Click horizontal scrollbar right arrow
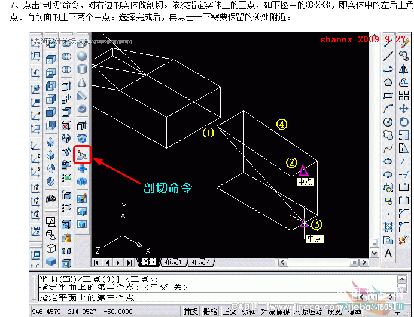The width and height of the screenshot is (414, 317). (364, 263)
